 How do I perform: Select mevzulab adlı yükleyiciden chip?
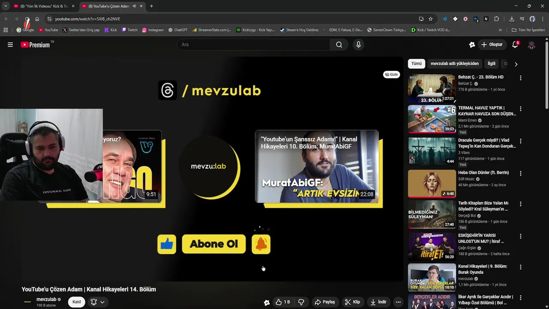455,64
